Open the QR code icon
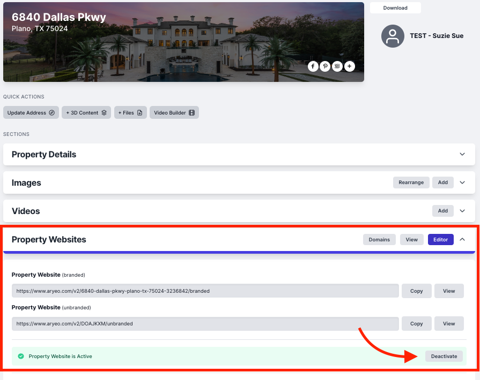Screen dimensions: 480x380 coord(337,66)
